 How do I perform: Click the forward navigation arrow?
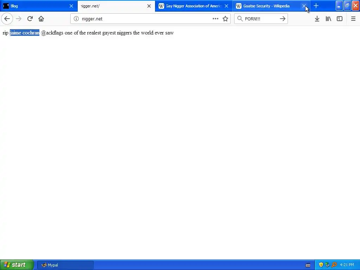click(x=19, y=19)
